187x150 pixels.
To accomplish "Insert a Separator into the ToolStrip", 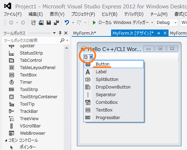I will click(x=114, y=95).
